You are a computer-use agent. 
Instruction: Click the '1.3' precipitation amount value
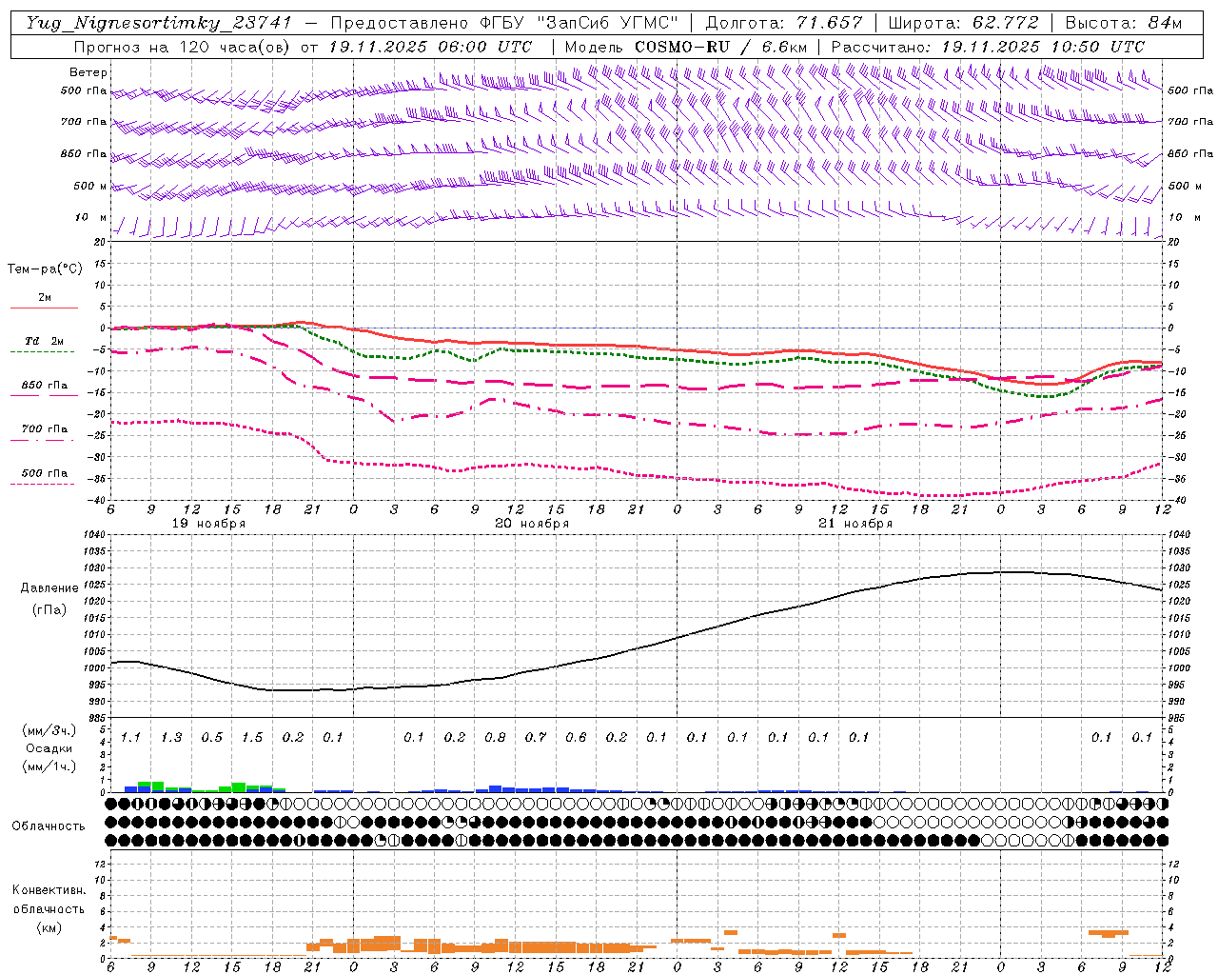171,737
